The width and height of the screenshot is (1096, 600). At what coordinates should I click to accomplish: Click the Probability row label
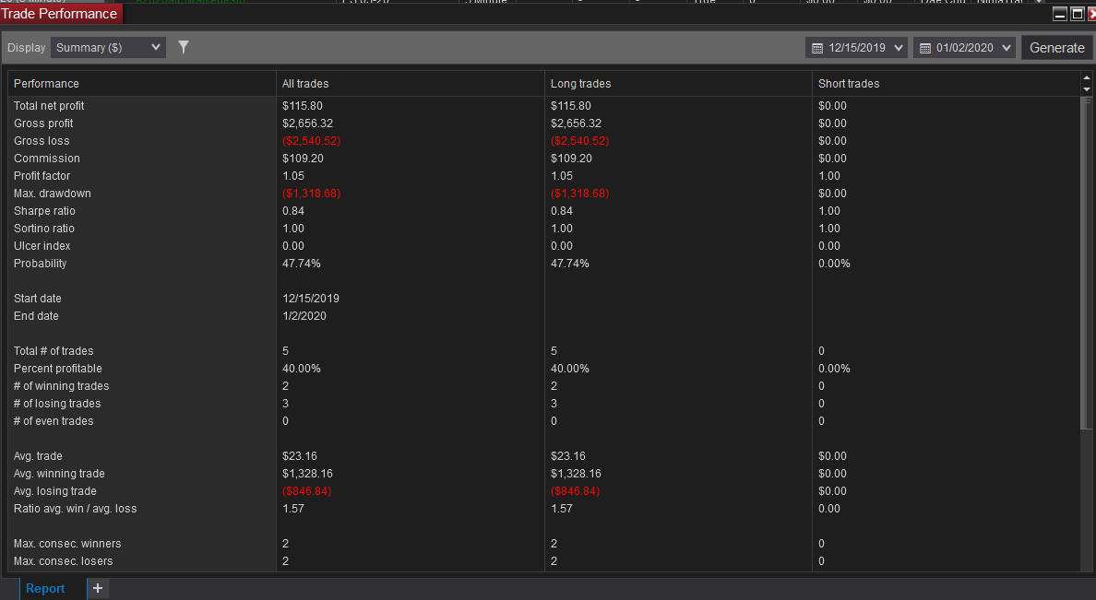41,263
